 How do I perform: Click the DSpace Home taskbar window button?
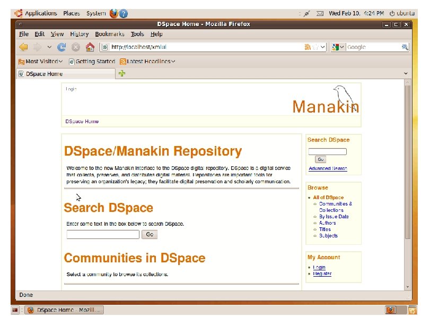[x=64, y=310]
